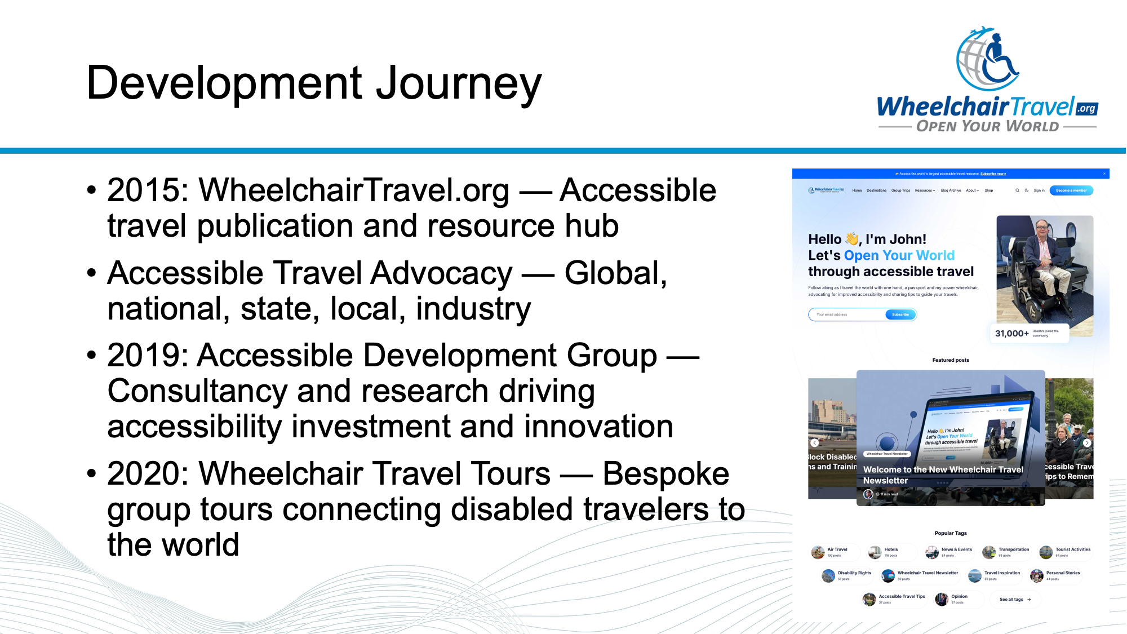Open the About dropdown in the navbar
Viewport: 1127px width, 634px height.
972,190
